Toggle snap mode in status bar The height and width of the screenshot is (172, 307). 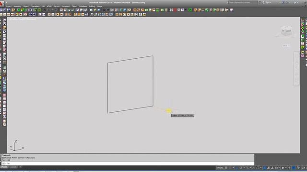pos(230,168)
